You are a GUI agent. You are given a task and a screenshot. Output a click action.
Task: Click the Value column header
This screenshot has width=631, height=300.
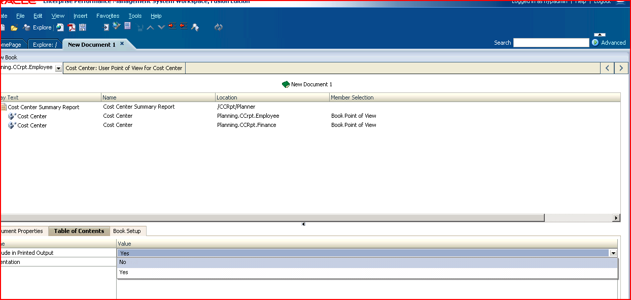(367, 244)
